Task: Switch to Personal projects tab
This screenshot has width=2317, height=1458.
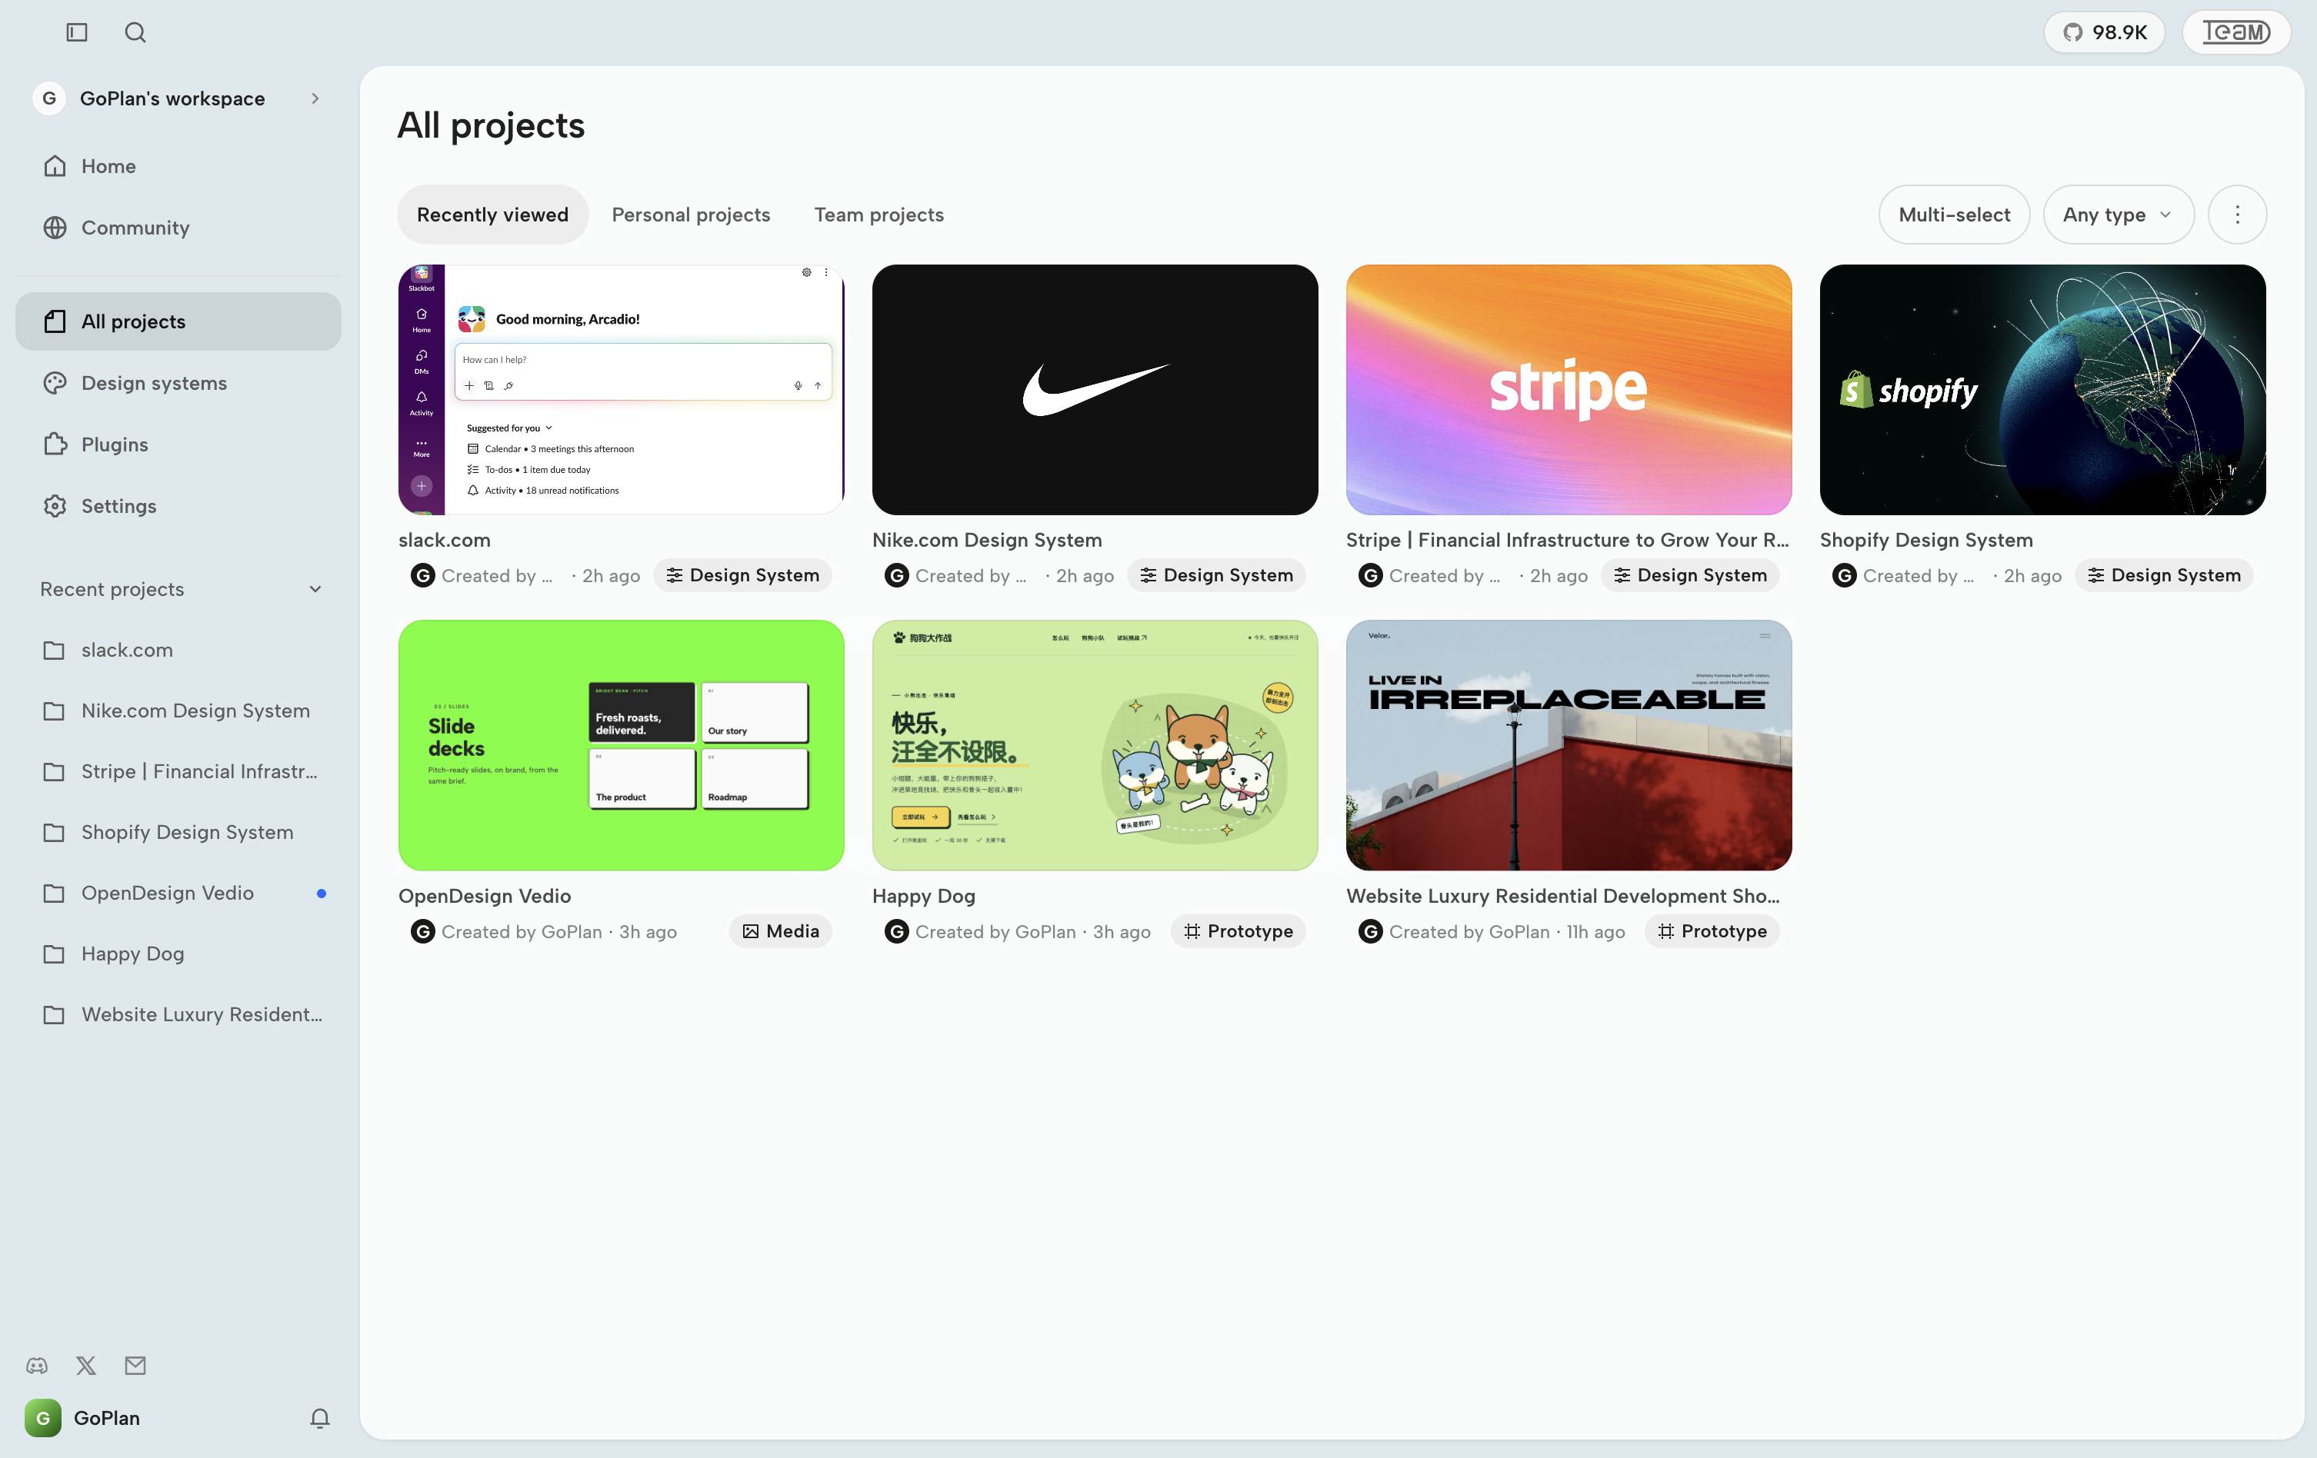Action: coord(691,215)
